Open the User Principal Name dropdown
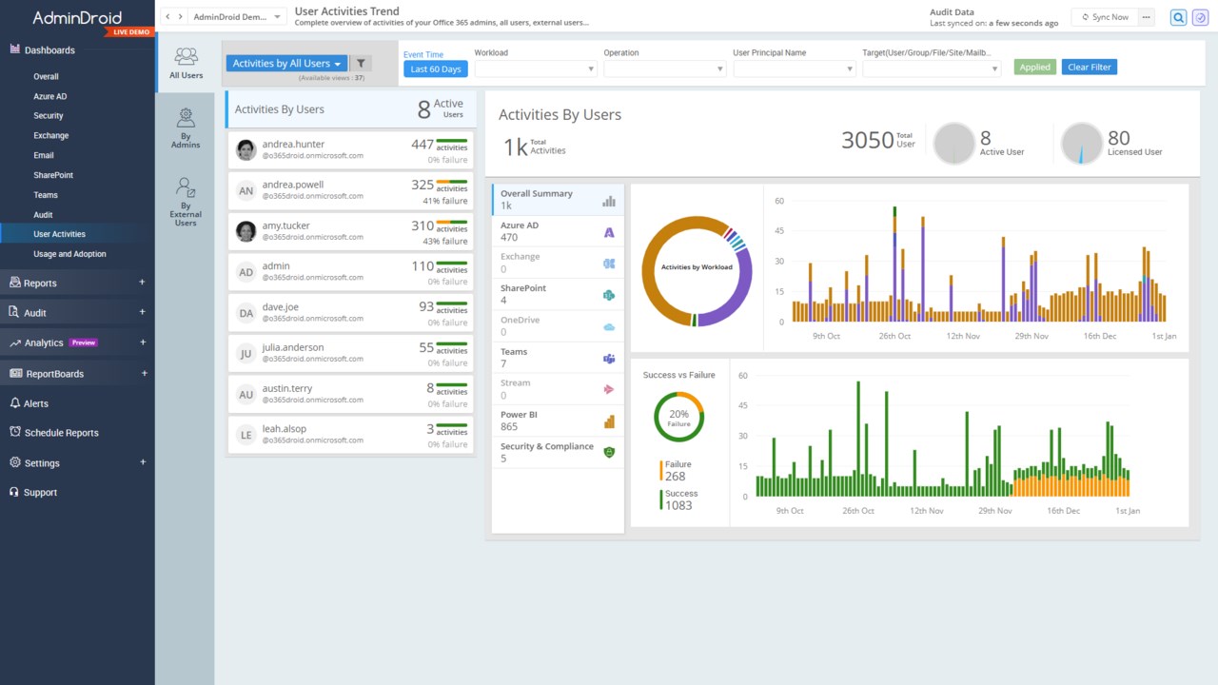The height and width of the screenshot is (685, 1218). (x=795, y=68)
